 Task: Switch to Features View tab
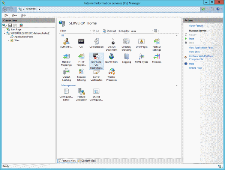tap(67, 161)
